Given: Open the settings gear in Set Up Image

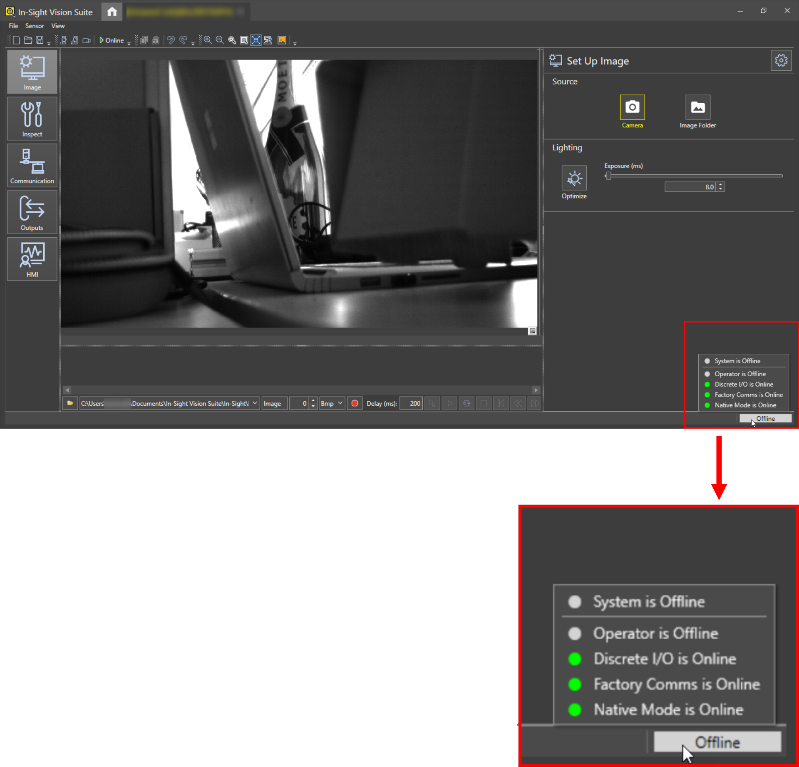Looking at the screenshot, I should point(781,61).
